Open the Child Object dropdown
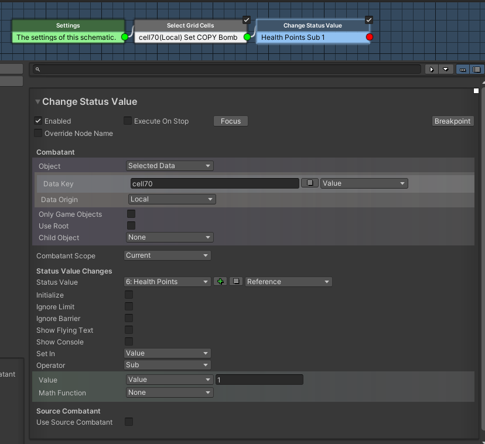485x444 pixels. [x=169, y=237]
